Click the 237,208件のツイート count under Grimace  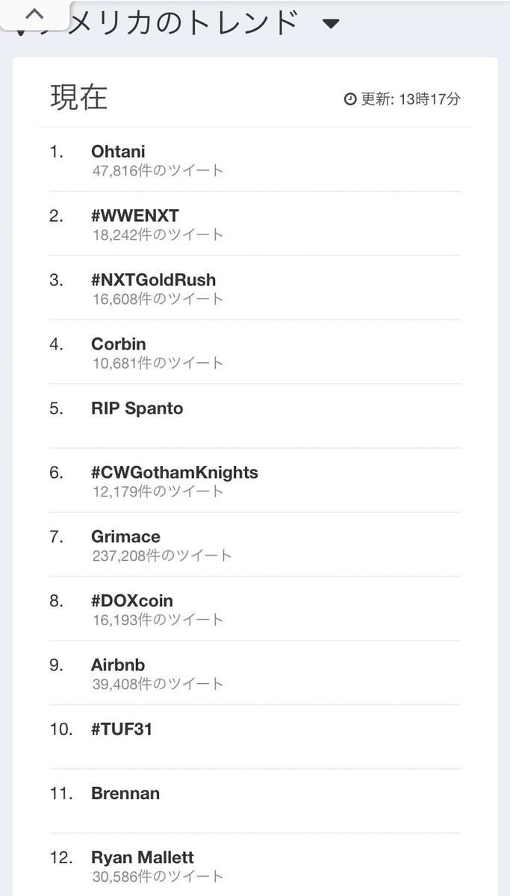tap(162, 556)
